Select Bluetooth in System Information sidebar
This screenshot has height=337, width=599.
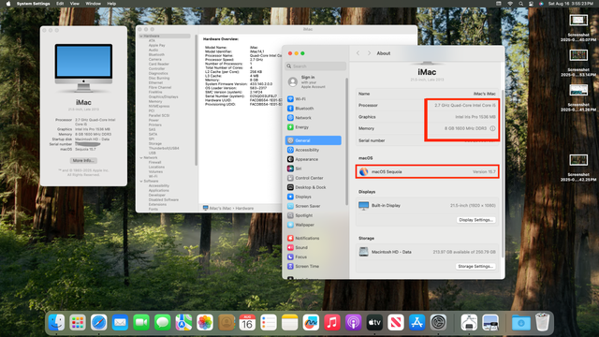[156, 54]
